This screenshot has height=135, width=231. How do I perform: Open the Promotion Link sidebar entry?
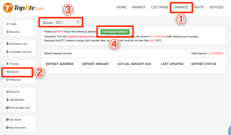point(19,44)
